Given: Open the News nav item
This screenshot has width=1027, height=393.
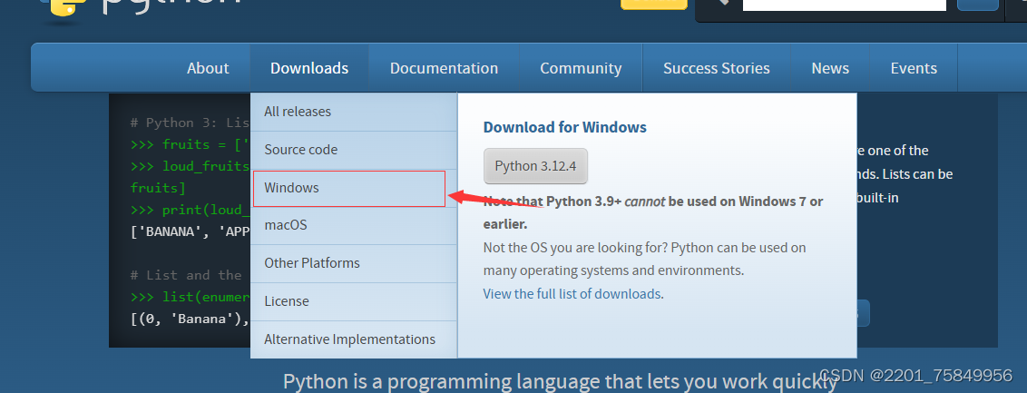Looking at the screenshot, I should [830, 68].
